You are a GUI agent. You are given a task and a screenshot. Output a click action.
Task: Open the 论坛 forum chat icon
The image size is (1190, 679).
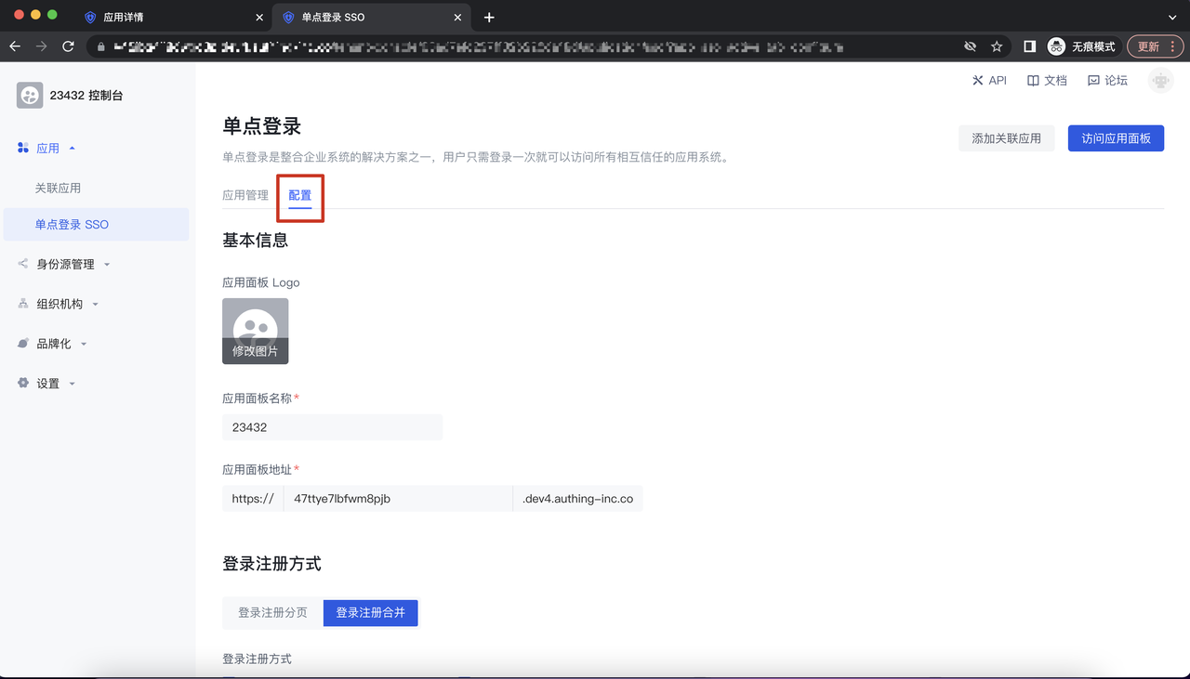pyautogui.click(x=1093, y=81)
